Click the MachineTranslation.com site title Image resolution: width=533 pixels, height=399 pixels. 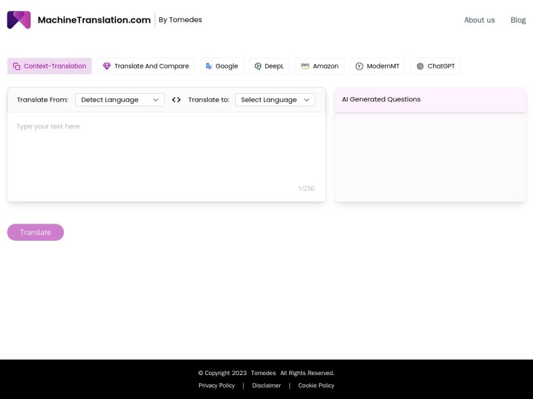[x=94, y=20]
